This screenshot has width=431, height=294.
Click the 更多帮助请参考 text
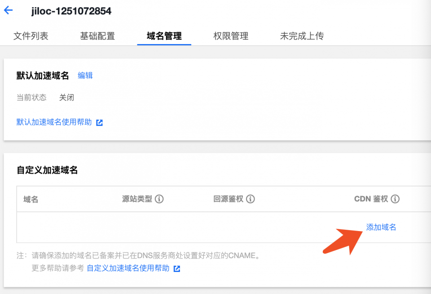tap(58, 268)
